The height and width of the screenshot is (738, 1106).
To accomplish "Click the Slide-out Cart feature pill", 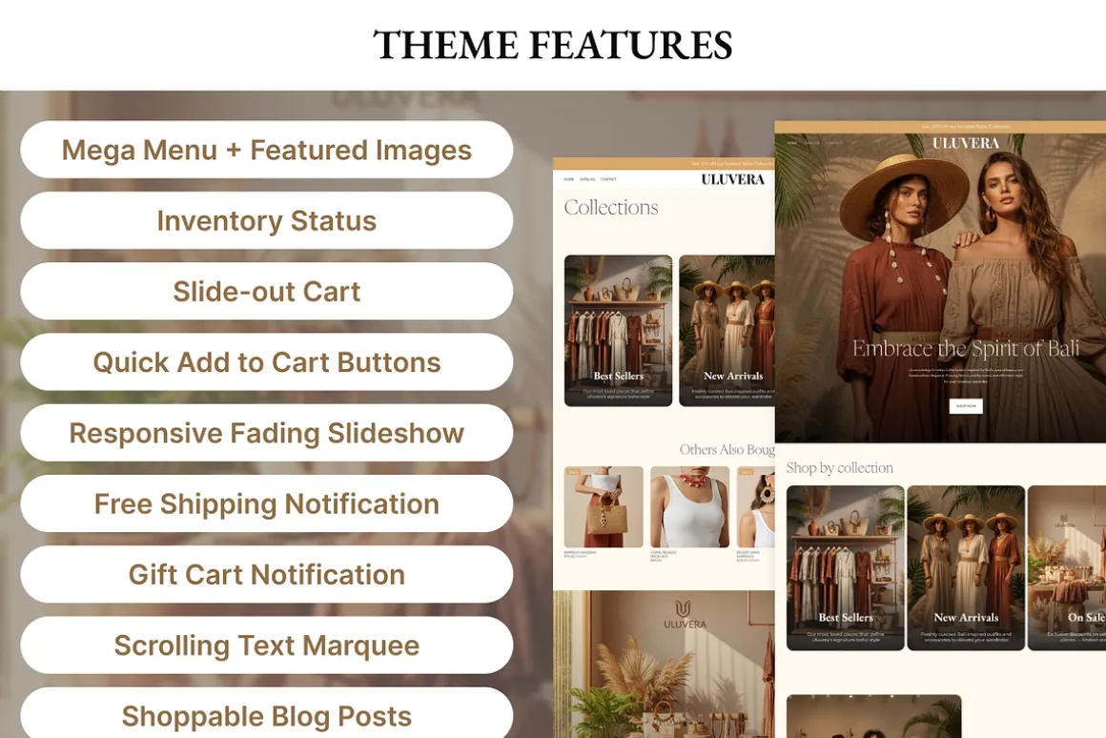I will tap(267, 291).
